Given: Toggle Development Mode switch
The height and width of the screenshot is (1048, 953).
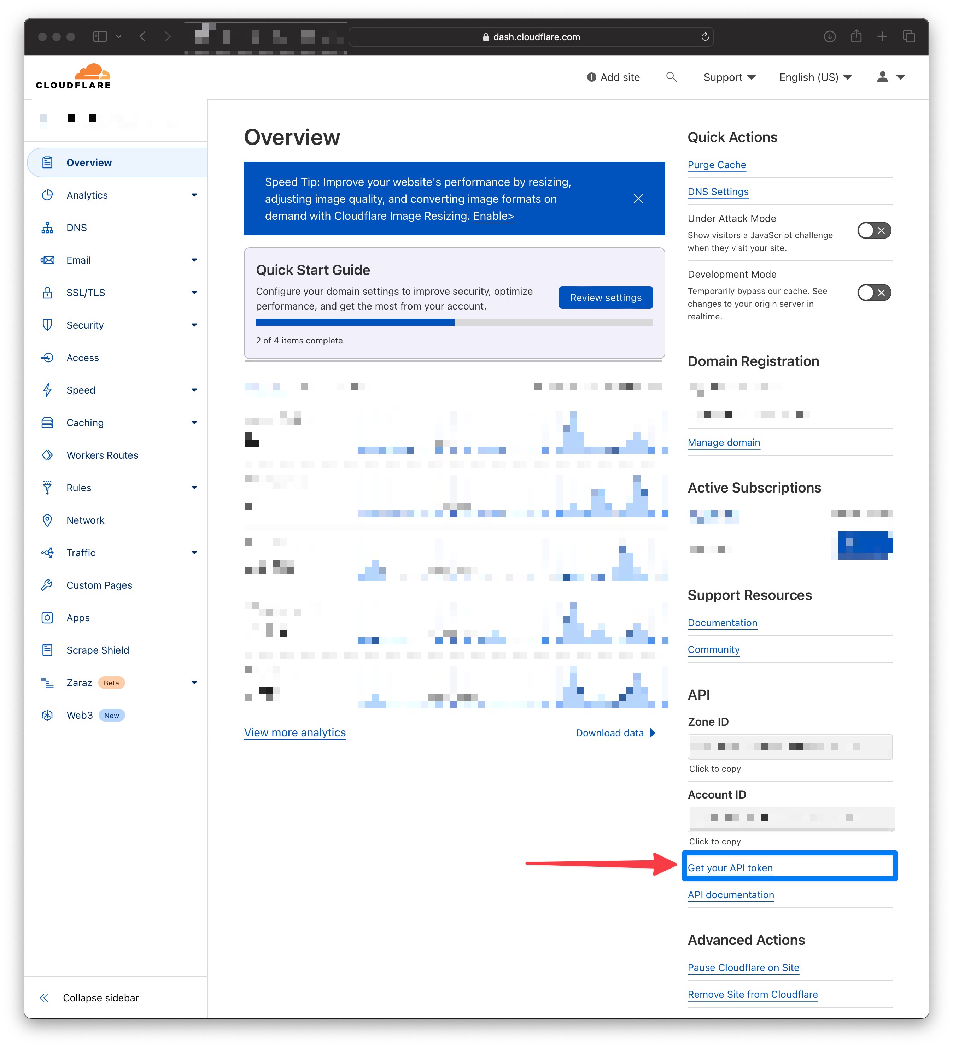Looking at the screenshot, I should pyautogui.click(x=874, y=292).
